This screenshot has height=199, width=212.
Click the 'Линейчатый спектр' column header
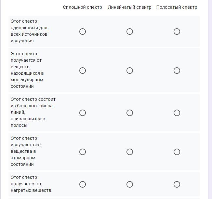pos(129,7)
